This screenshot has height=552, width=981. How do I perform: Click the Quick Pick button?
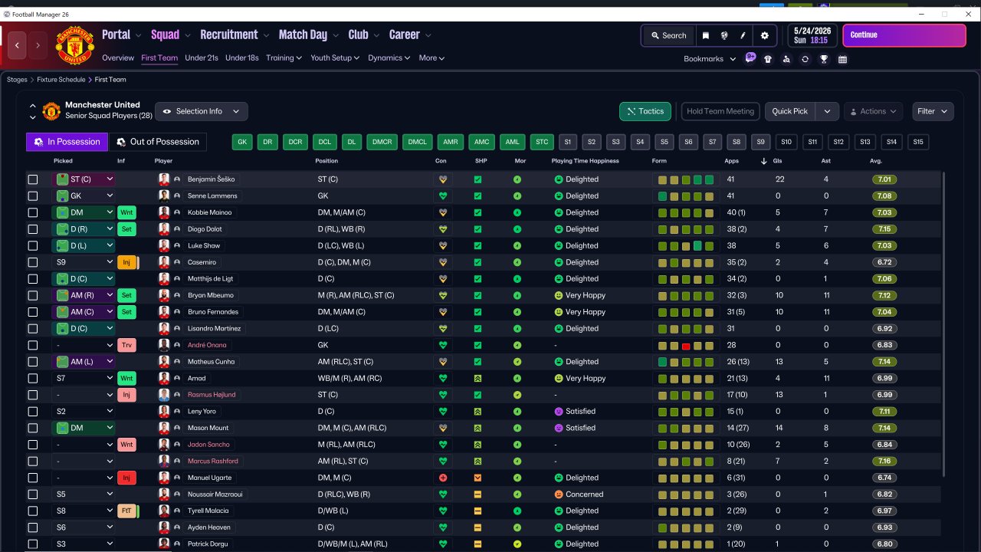(x=790, y=111)
